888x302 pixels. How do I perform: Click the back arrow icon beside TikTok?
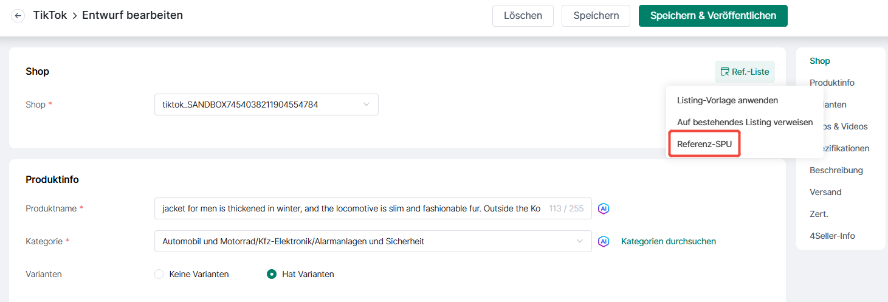pos(18,16)
